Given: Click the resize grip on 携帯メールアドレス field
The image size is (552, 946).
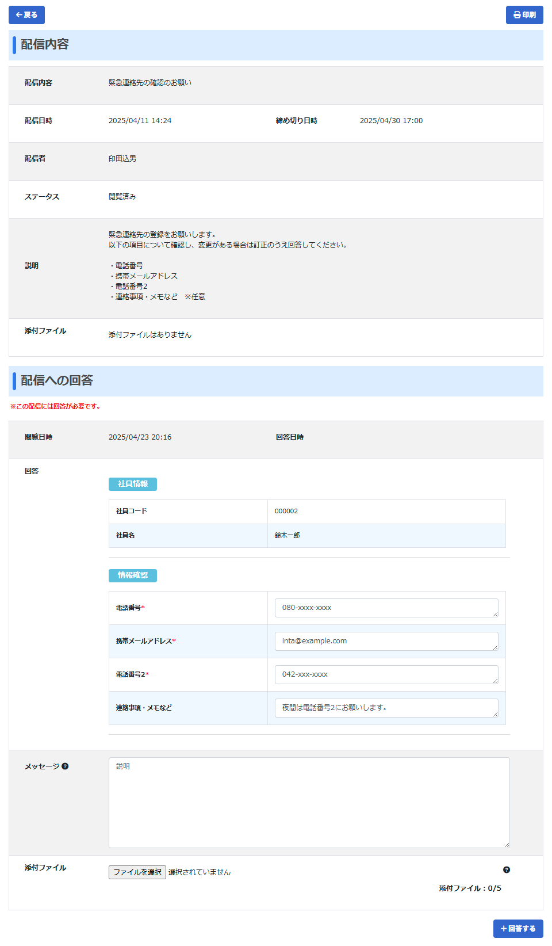Looking at the screenshot, I should point(495,647).
